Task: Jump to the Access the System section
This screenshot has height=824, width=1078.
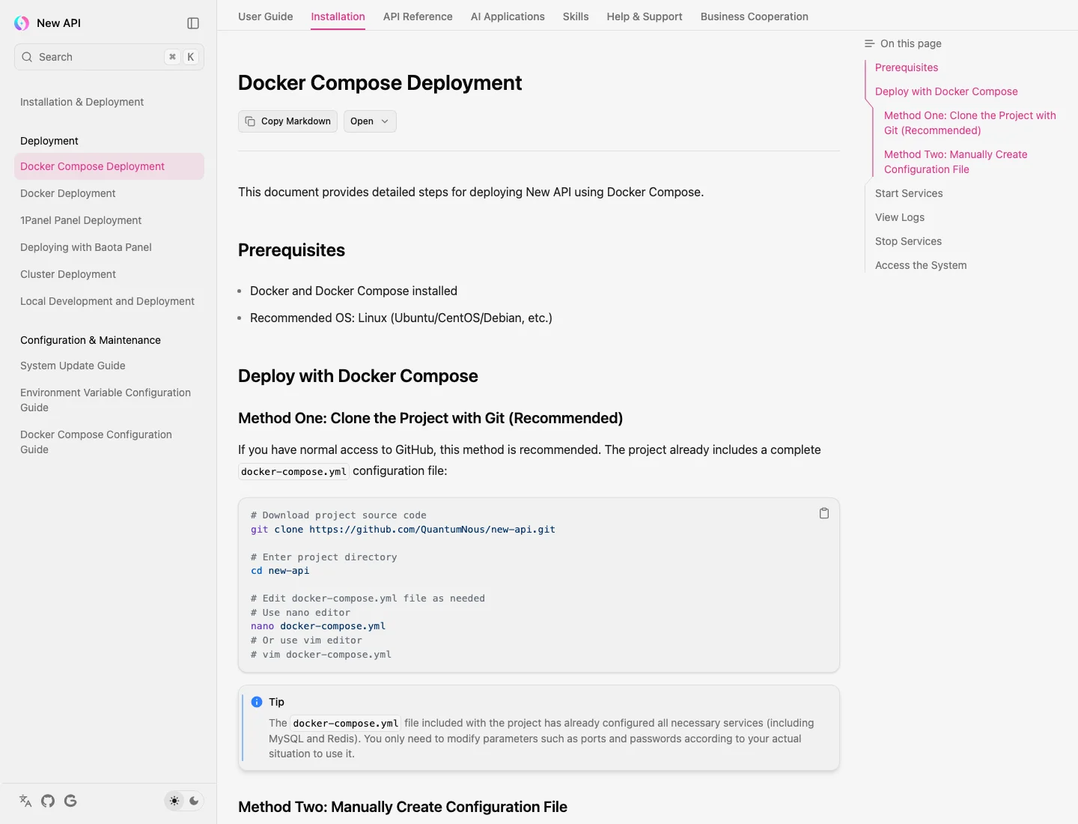Action: (921, 265)
